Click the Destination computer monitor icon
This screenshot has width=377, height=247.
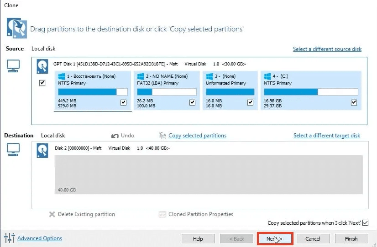pos(14,150)
